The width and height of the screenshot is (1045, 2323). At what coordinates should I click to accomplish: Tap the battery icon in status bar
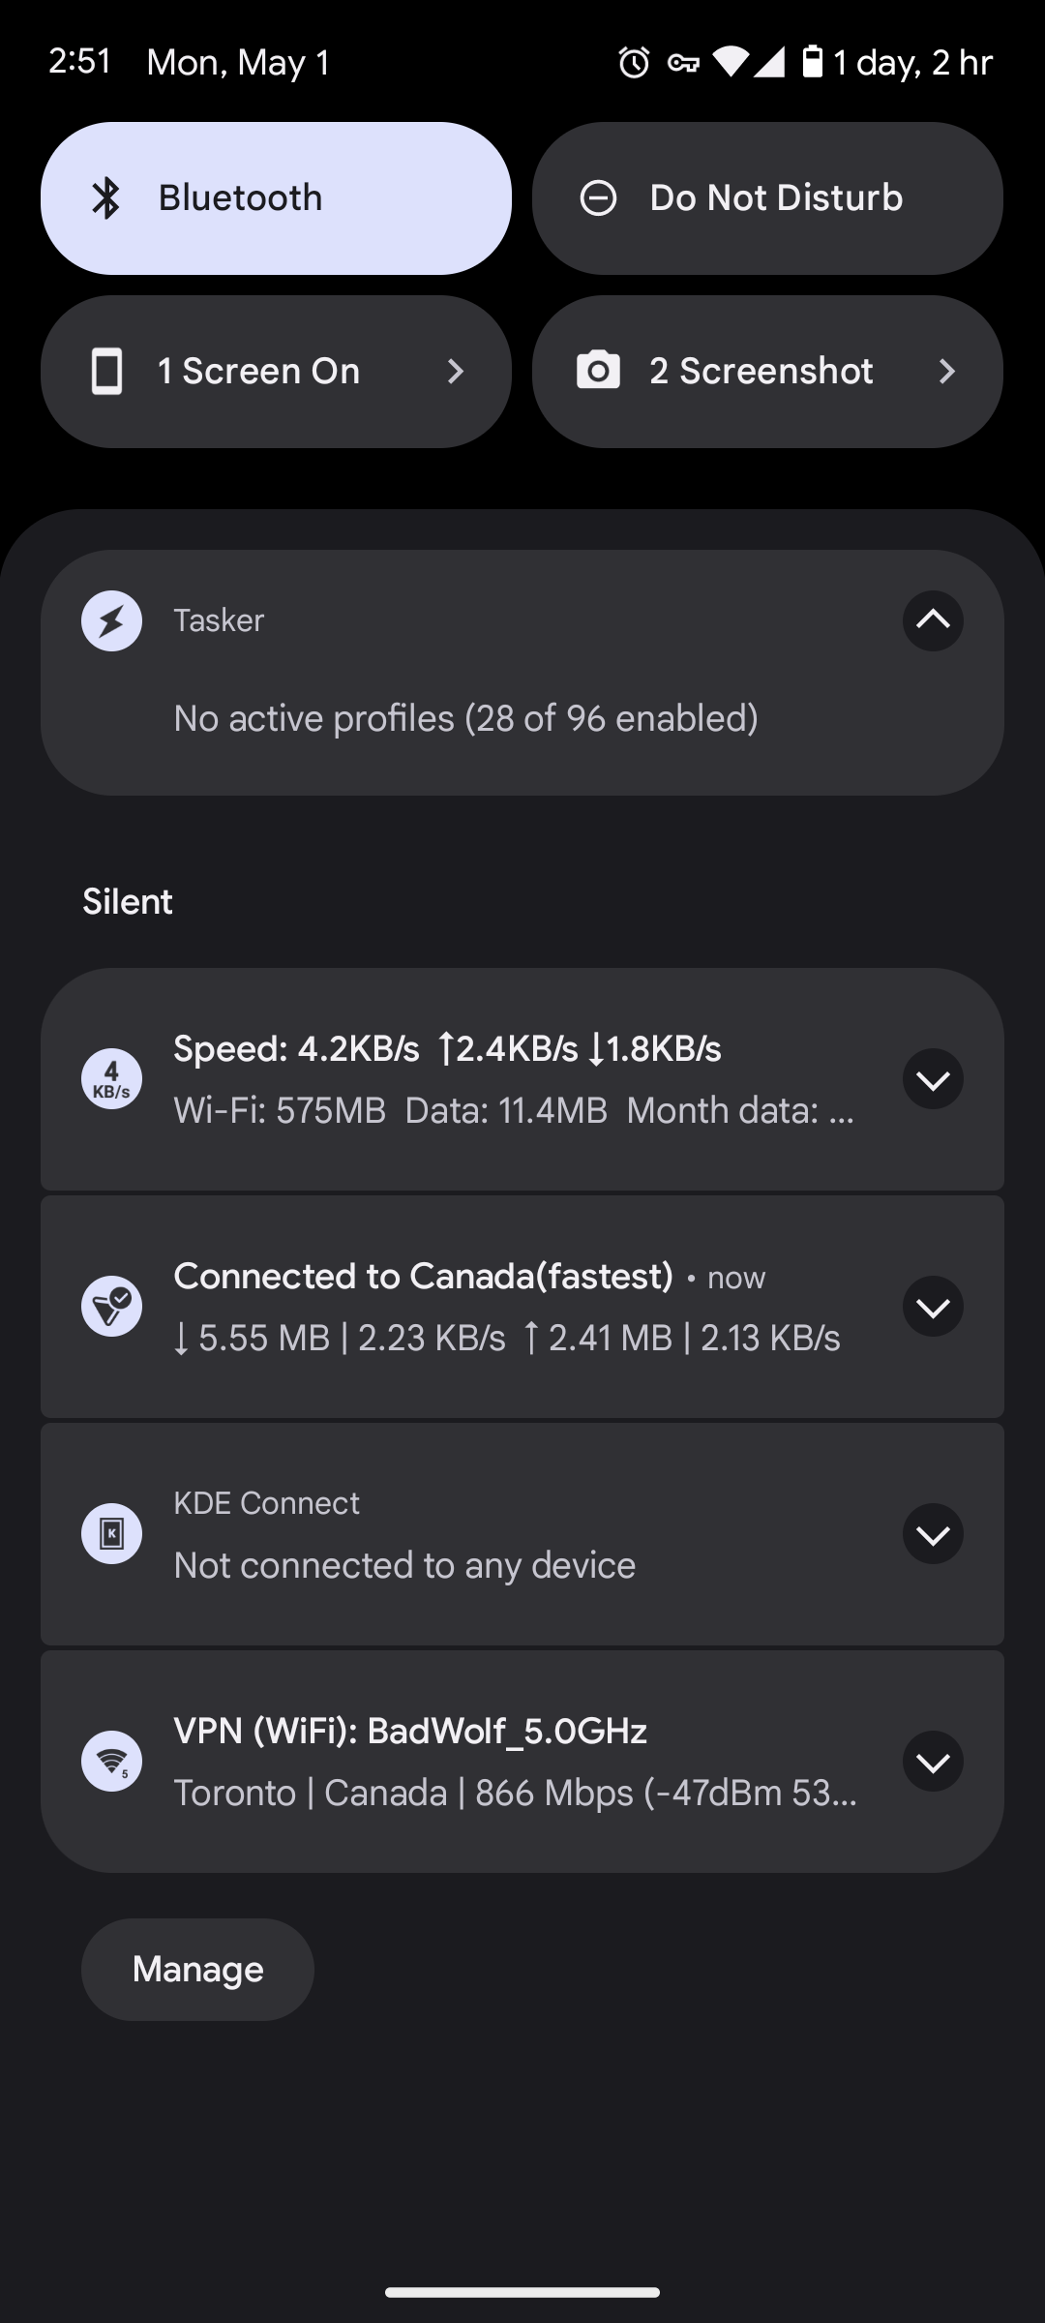pos(813,62)
